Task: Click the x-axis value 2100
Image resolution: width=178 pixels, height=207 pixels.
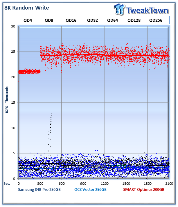Action: [169, 184]
